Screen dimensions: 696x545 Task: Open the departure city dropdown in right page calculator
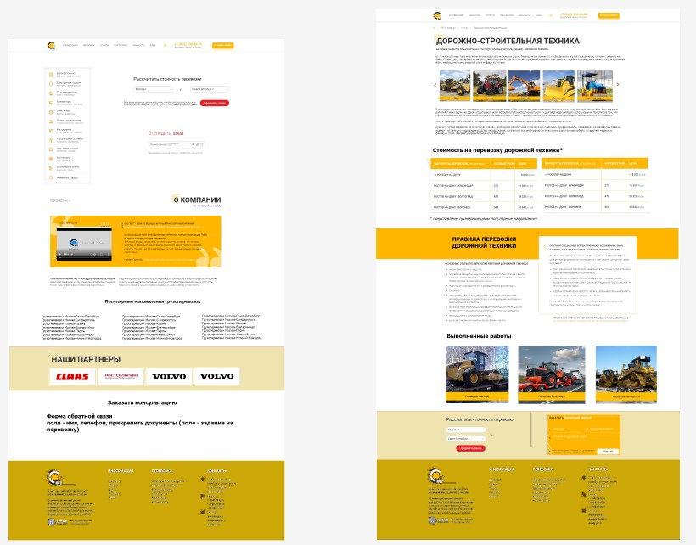coord(464,430)
